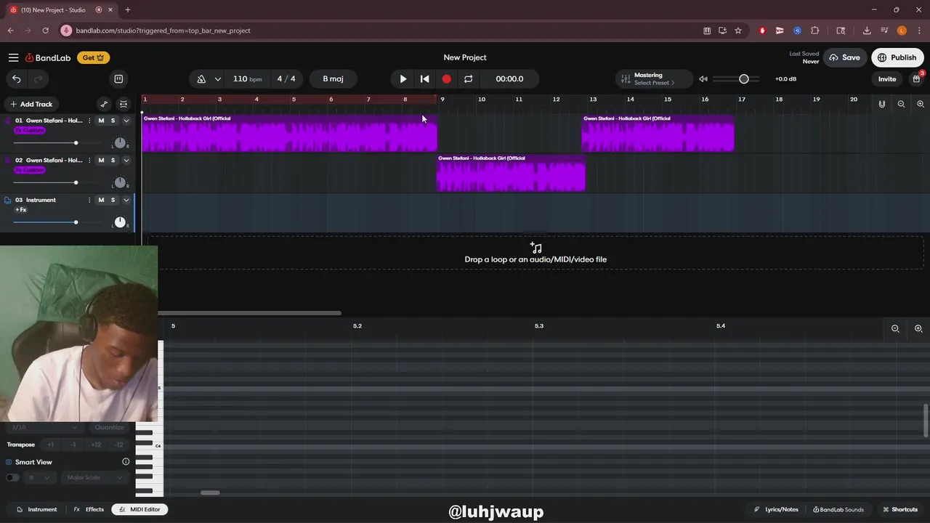Screen dimensions: 930x523
Task: Click track 01 pan knob
Action: [120, 142]
